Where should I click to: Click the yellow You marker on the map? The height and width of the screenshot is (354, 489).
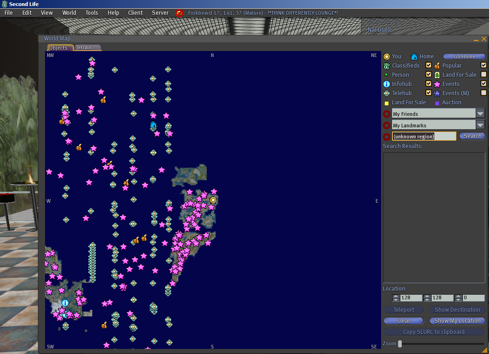click(213, 200)
